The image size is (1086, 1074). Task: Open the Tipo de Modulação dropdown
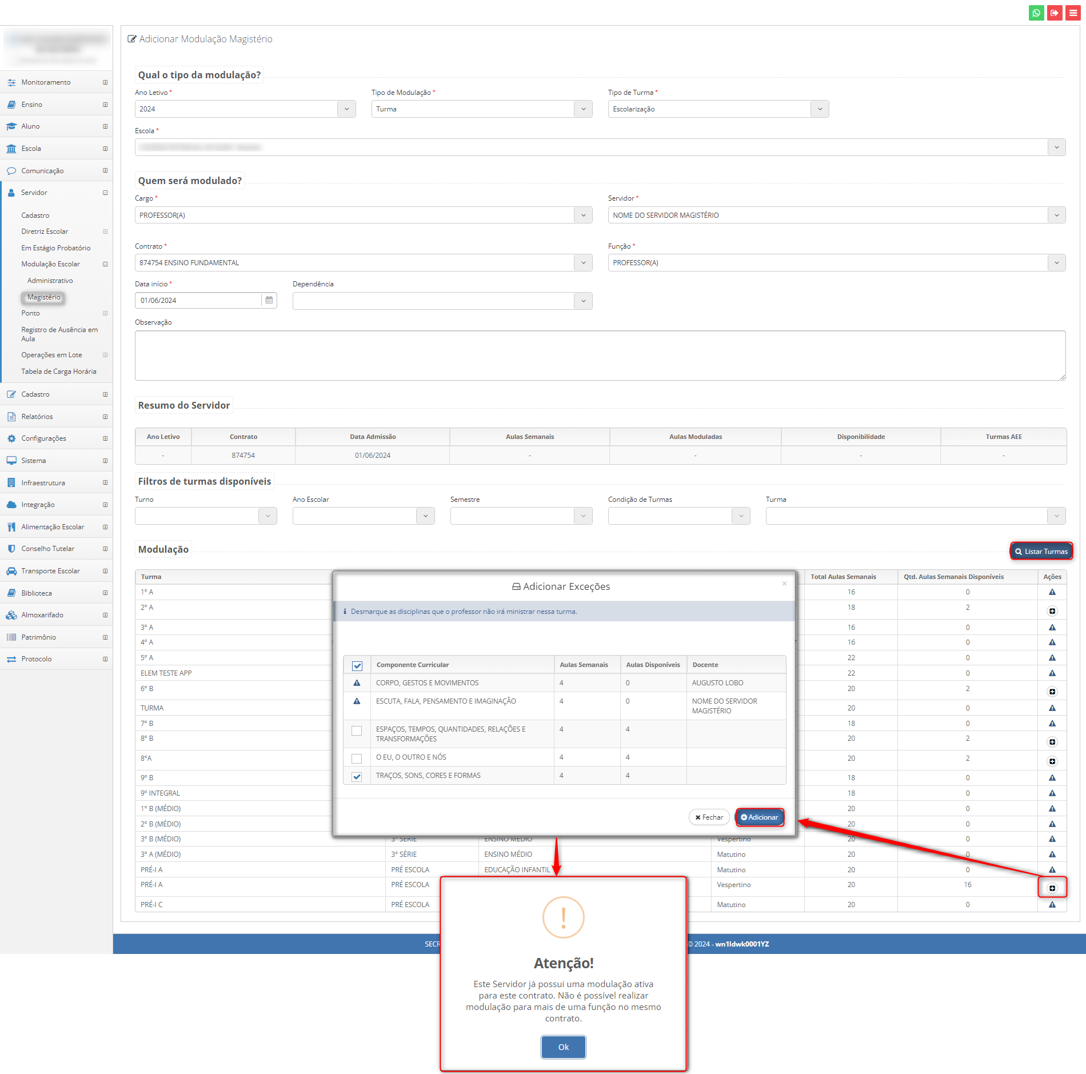(482, 109)
